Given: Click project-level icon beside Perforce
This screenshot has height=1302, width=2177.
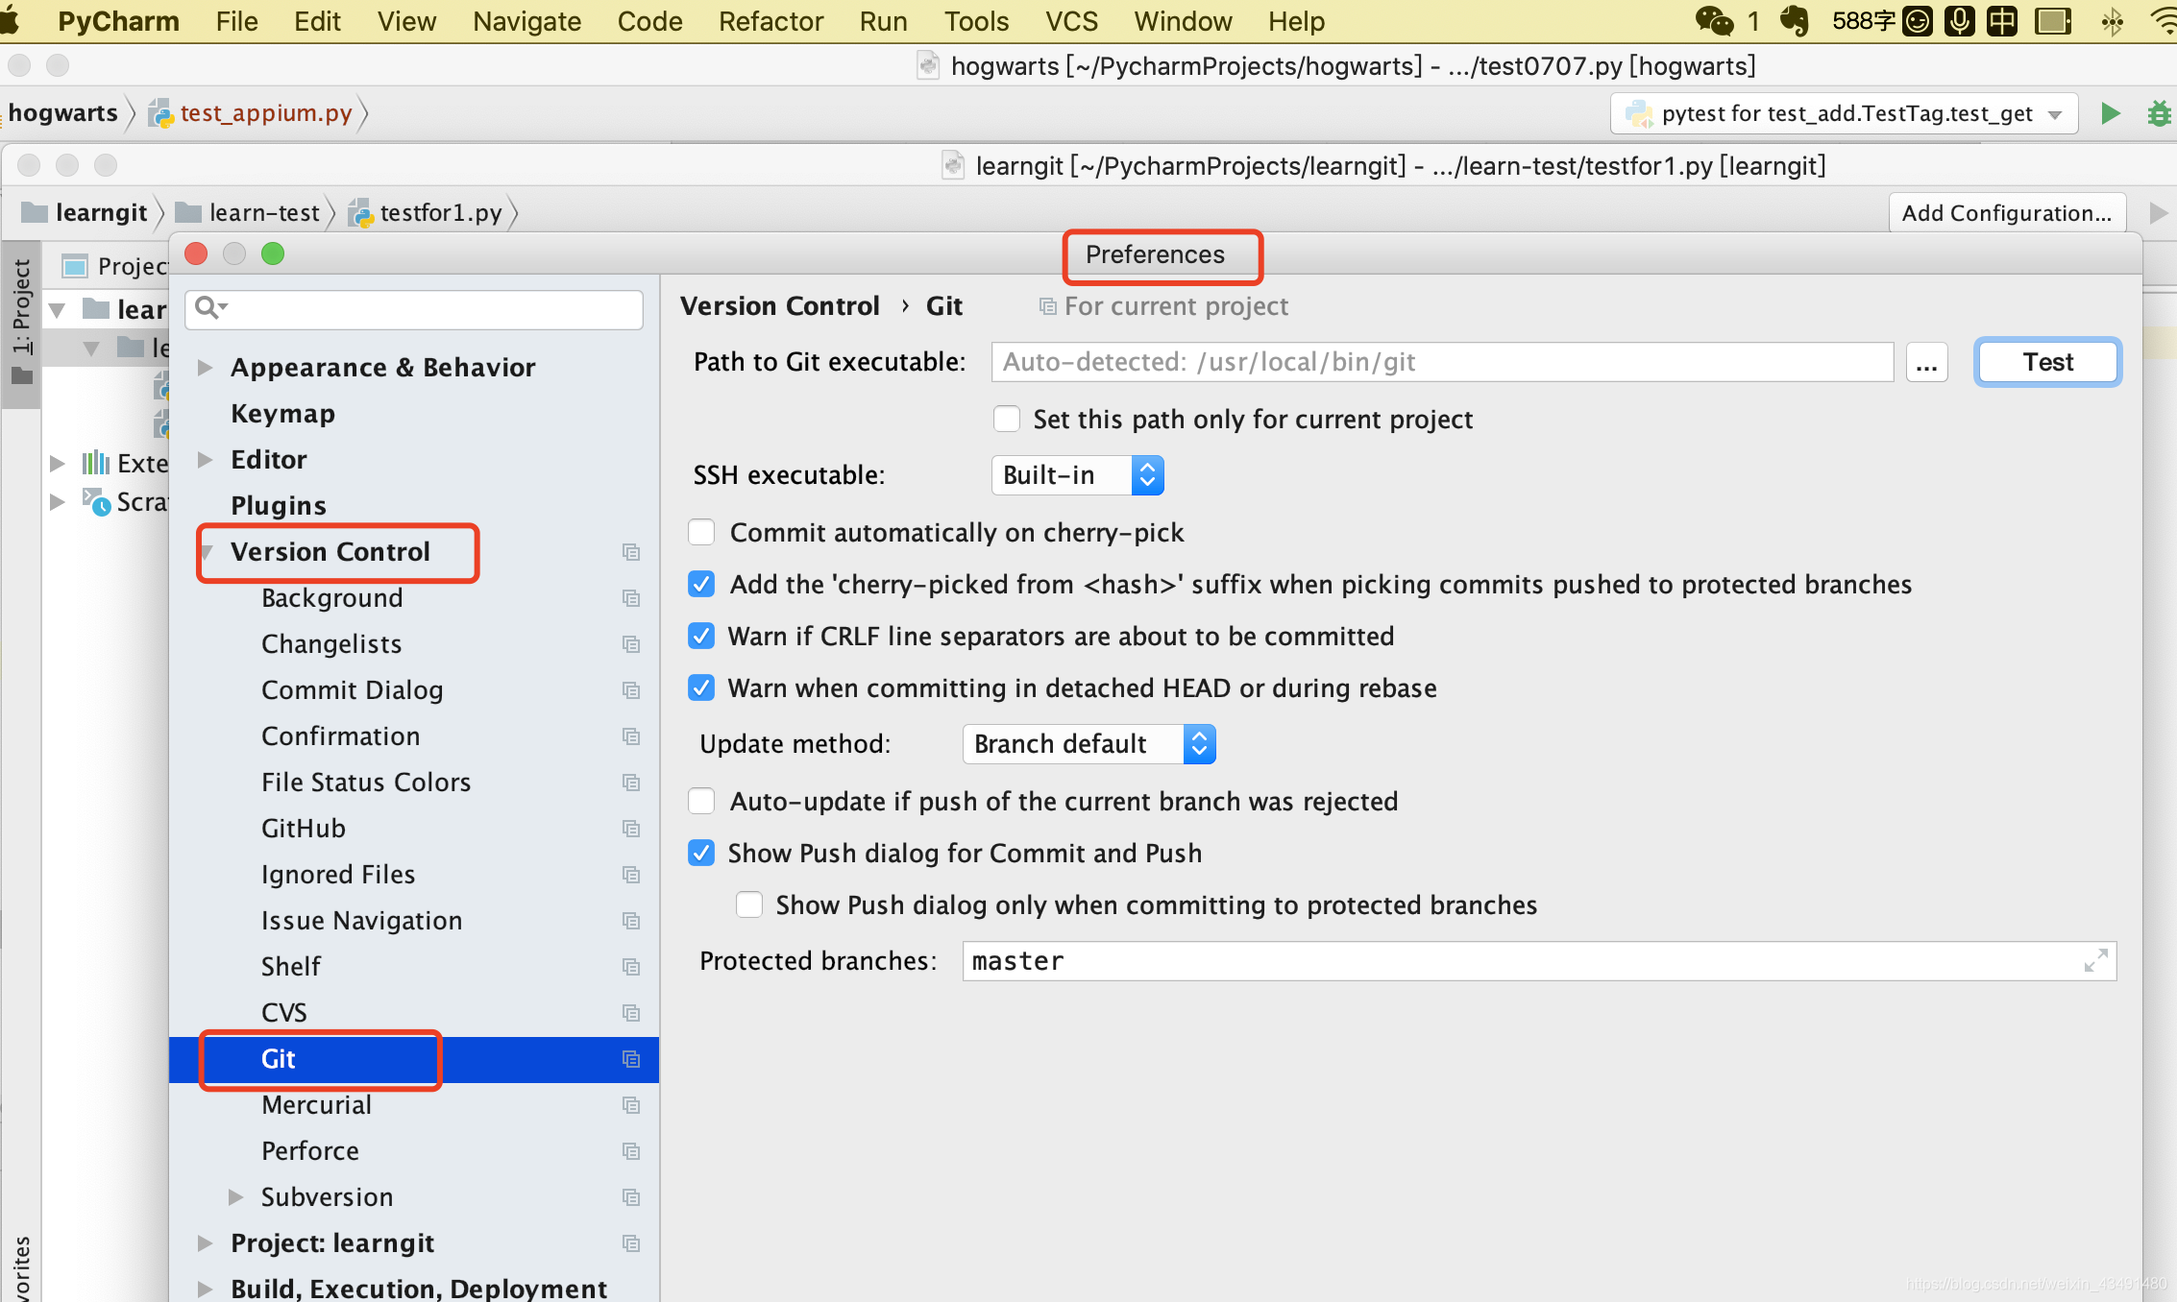Looking at the screenshot, I should pyautogui.click(x=631, y=1151).
